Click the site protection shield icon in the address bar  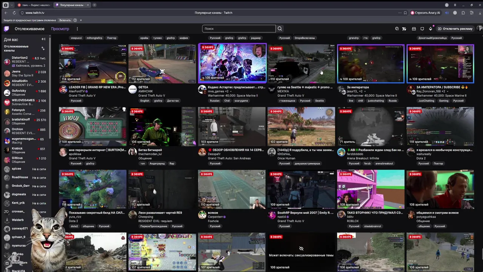coord(22,13)
